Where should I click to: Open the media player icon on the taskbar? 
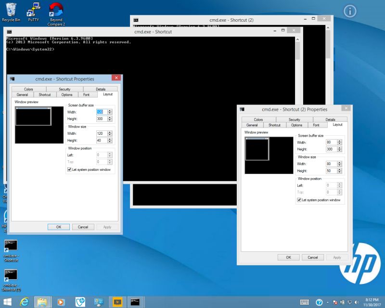(x=61, y=303)
